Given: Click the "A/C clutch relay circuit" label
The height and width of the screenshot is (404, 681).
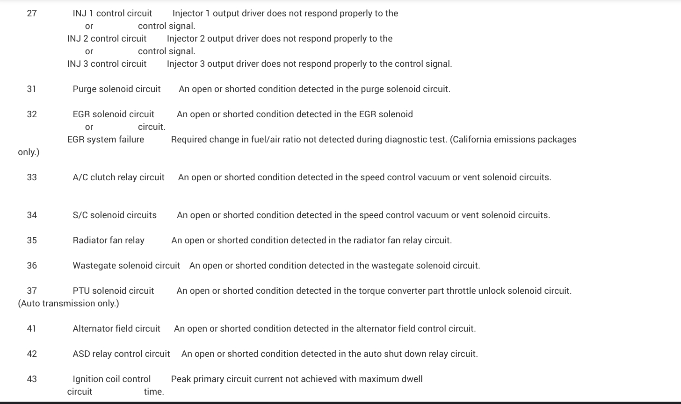Looking at the screenshot, I should point(118,177).
